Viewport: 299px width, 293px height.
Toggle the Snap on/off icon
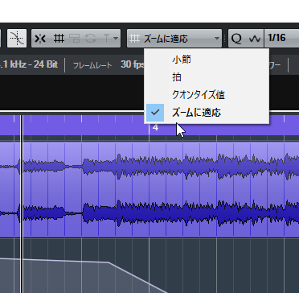point(41,39)
